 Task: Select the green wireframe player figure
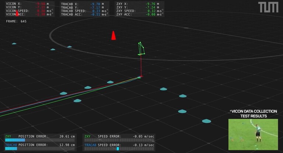coord(141,49)
